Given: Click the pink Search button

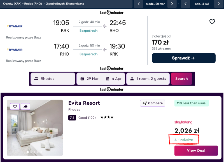Looking at the screenshot, I should 181,79.
